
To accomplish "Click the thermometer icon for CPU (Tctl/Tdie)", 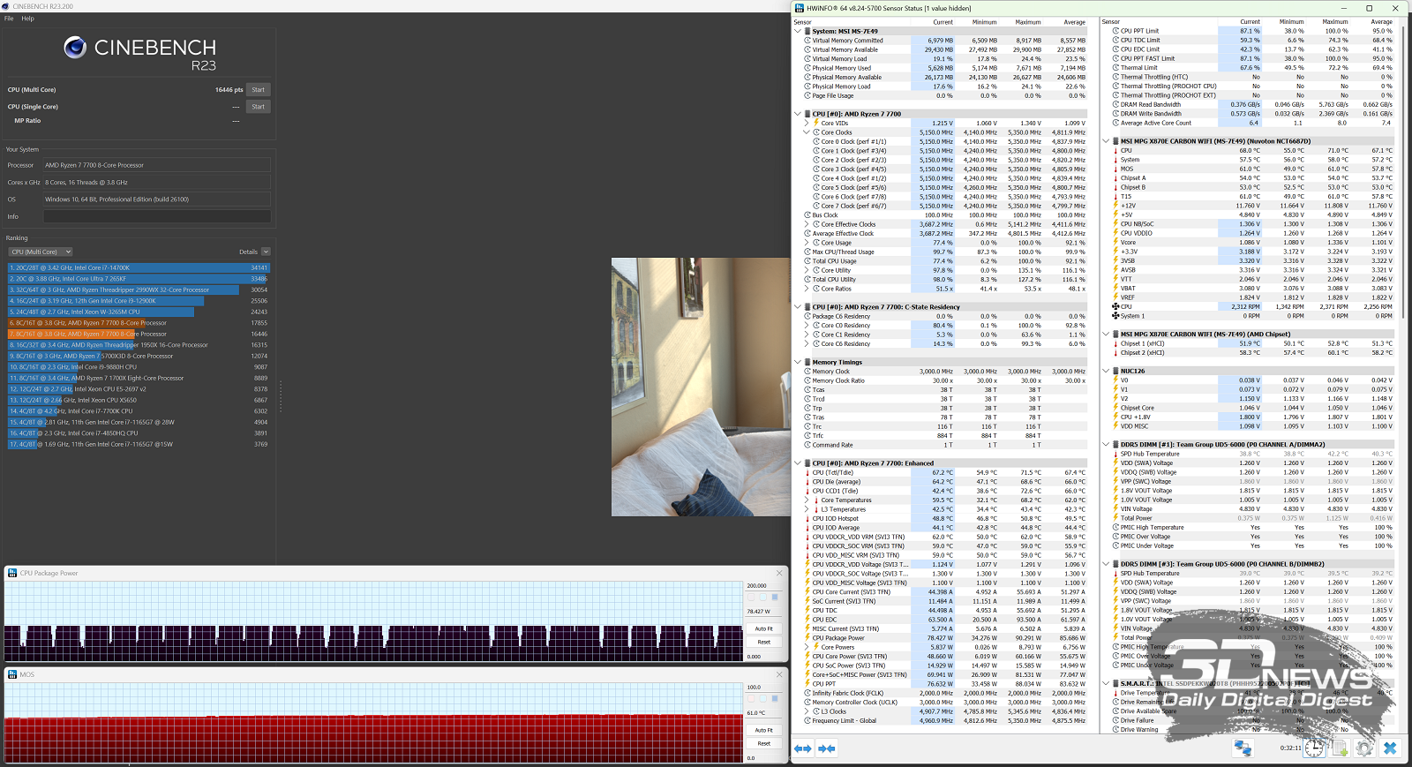I will (x=807, y=472).
